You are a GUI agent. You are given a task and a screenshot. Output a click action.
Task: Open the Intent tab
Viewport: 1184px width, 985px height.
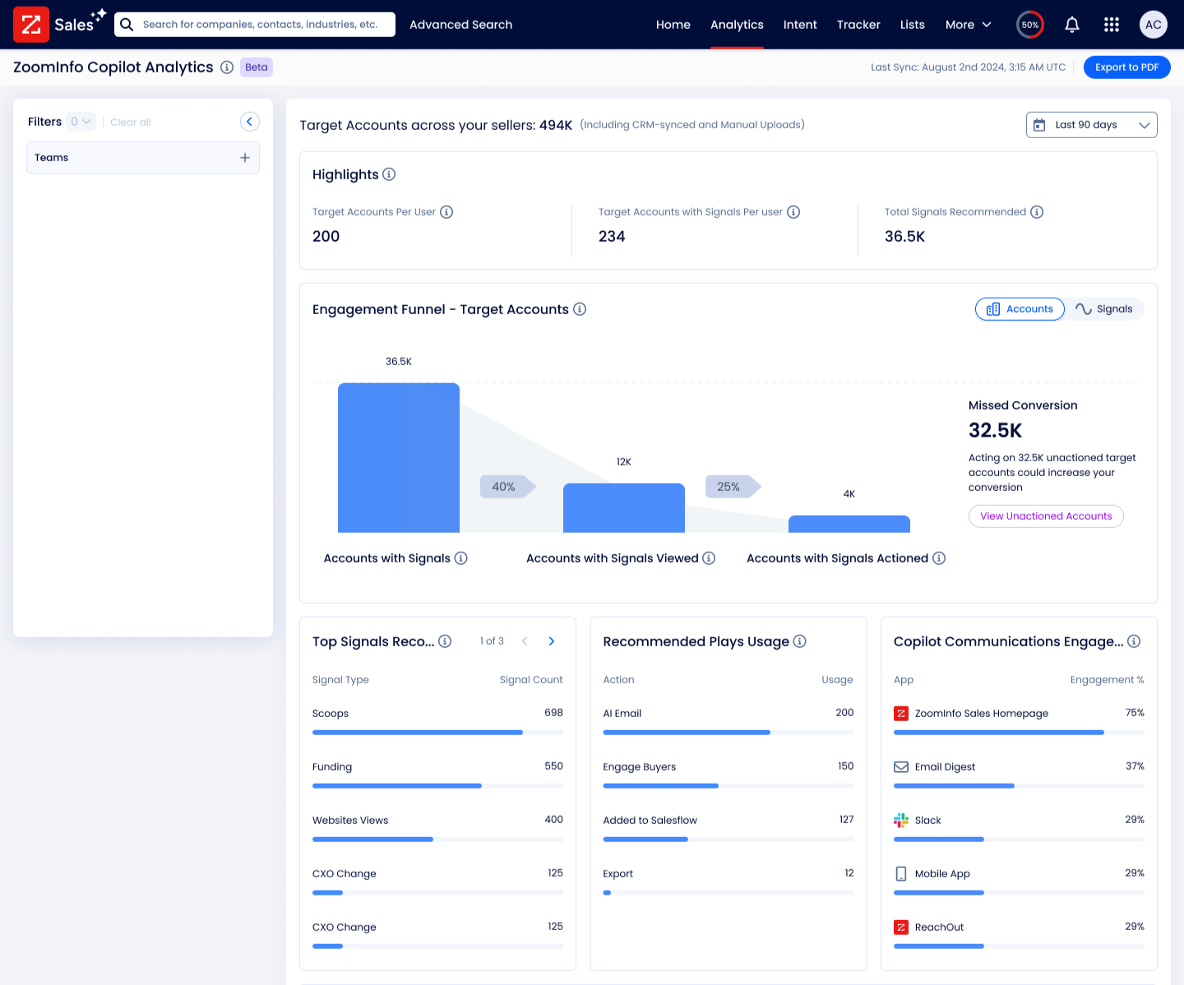pyautogui.click(x=800, y=25)
